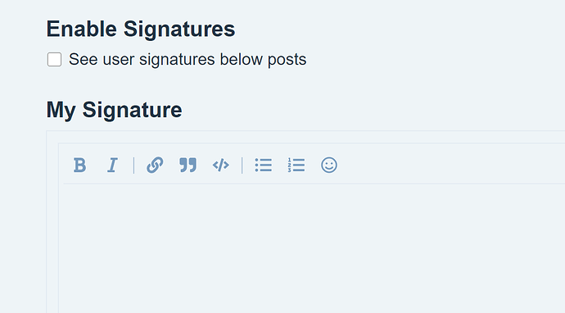Click the outer border panel around the editor
565x313 pixels.
point(52,222)
